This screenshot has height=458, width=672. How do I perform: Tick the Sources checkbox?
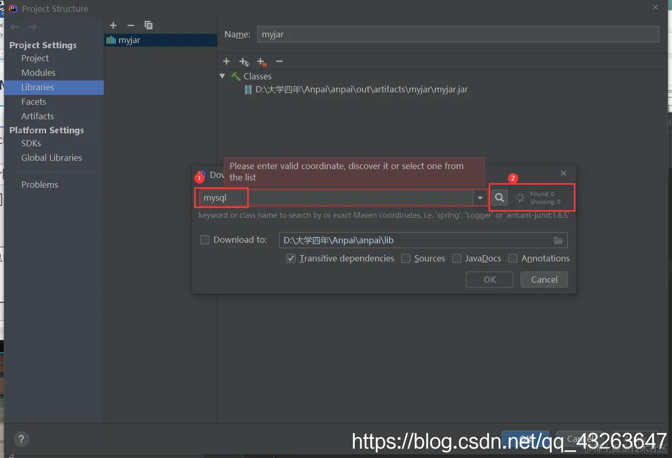coord(406,258)
